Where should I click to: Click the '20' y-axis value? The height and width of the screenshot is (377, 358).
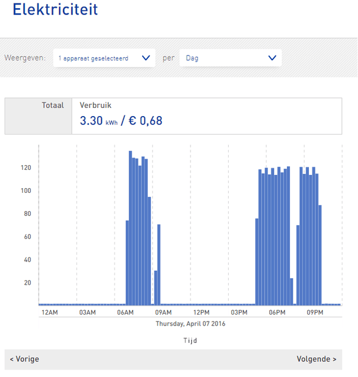point(28,283)
